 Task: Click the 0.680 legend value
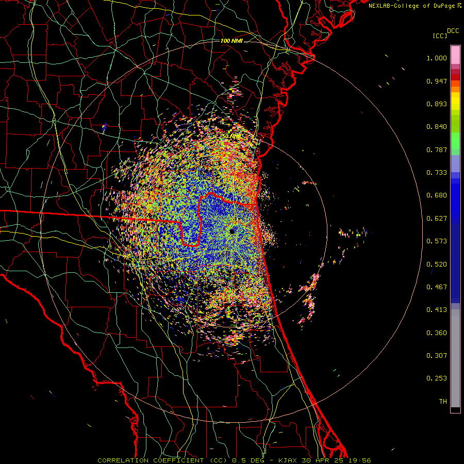pyautogui.click(x=437, y=195)
